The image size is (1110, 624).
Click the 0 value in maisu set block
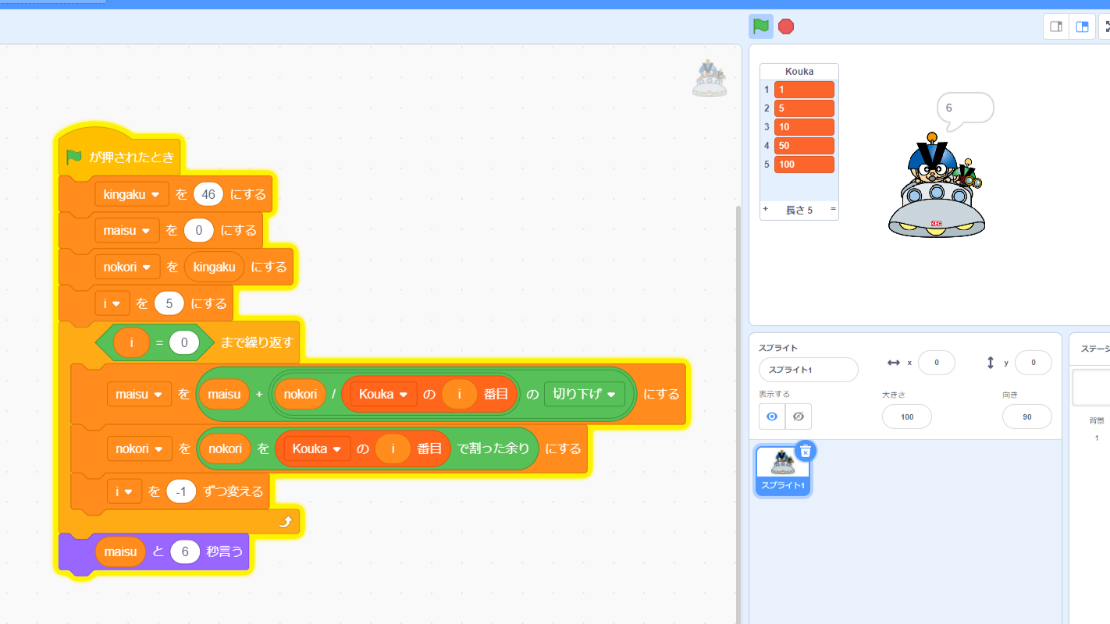tap(198, 230)
